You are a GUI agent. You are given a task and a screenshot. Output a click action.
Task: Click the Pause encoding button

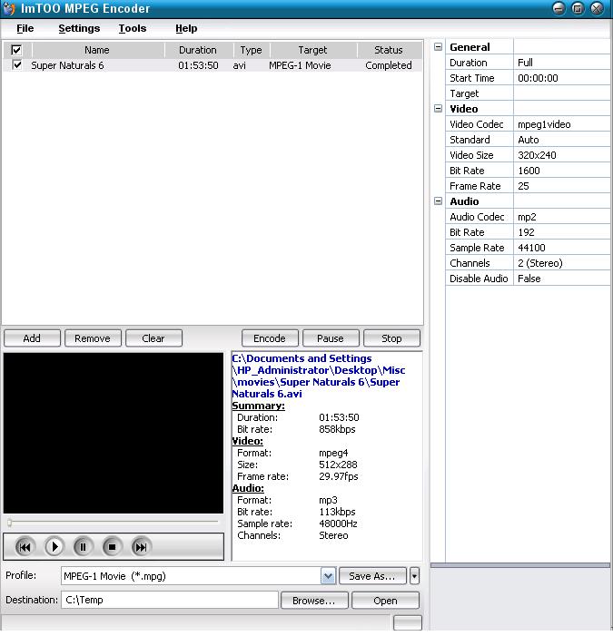click(331, 338)
